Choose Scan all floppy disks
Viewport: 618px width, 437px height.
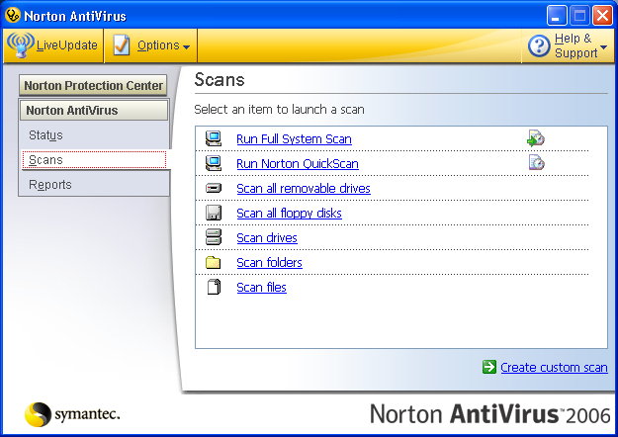coord(289,214)
